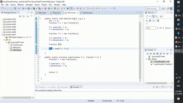Navigate Back with yellow arrow icon
Image resolution: width=183 pixels, height=103 pixels.
click(x=102, y=9)
